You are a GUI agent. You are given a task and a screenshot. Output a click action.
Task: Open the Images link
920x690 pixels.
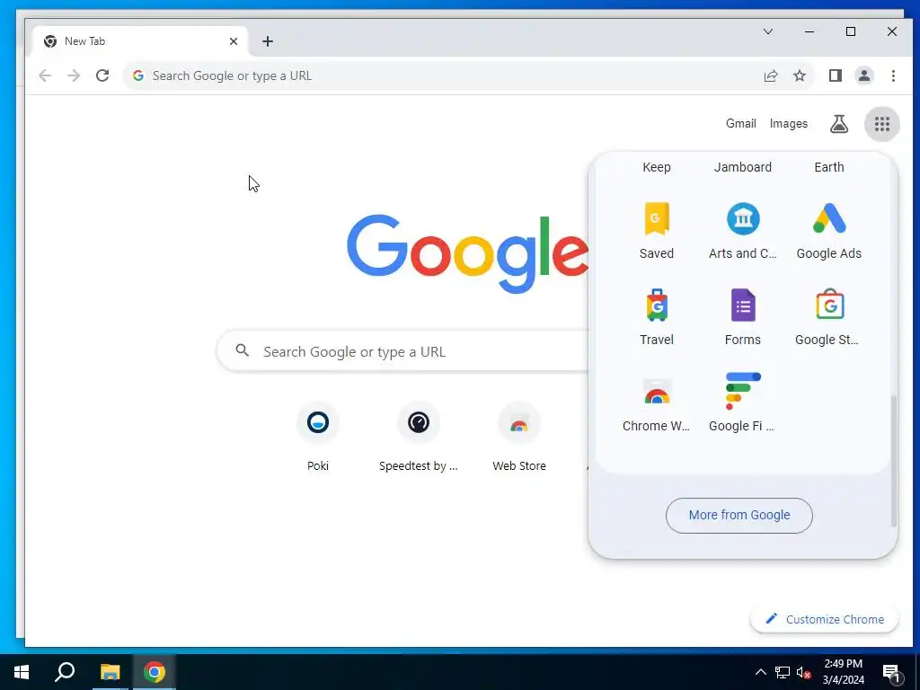(x=789, y=124)
